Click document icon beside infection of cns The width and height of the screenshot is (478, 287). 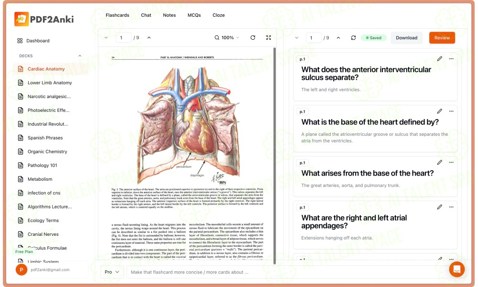click(21, 193)
